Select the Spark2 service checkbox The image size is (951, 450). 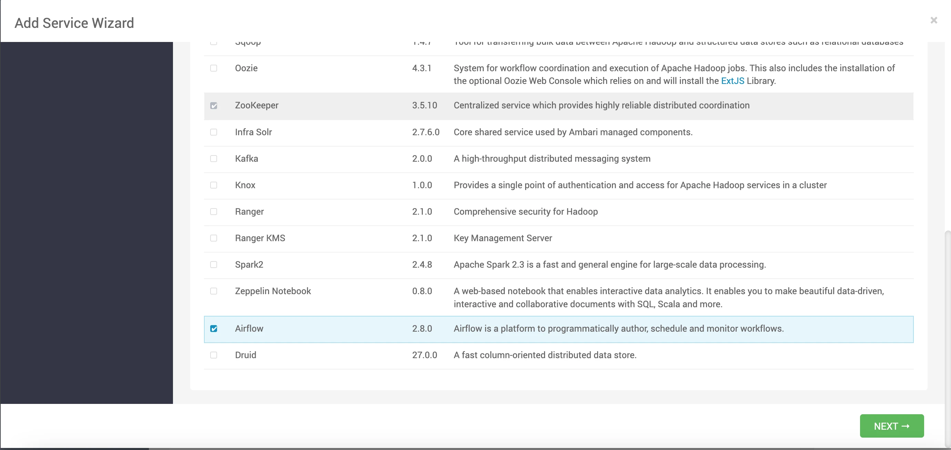[x=214, y=265]
